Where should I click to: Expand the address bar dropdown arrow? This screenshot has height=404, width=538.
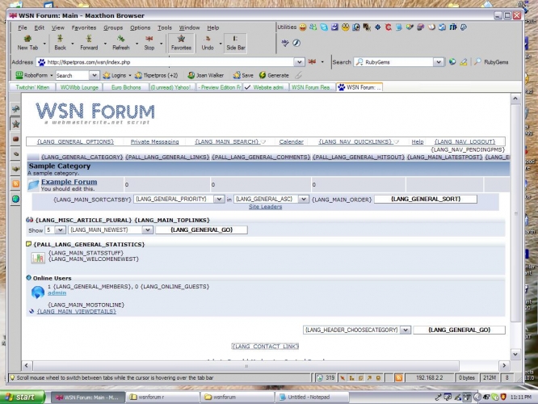pyautogui.click(x=299, y=62)
